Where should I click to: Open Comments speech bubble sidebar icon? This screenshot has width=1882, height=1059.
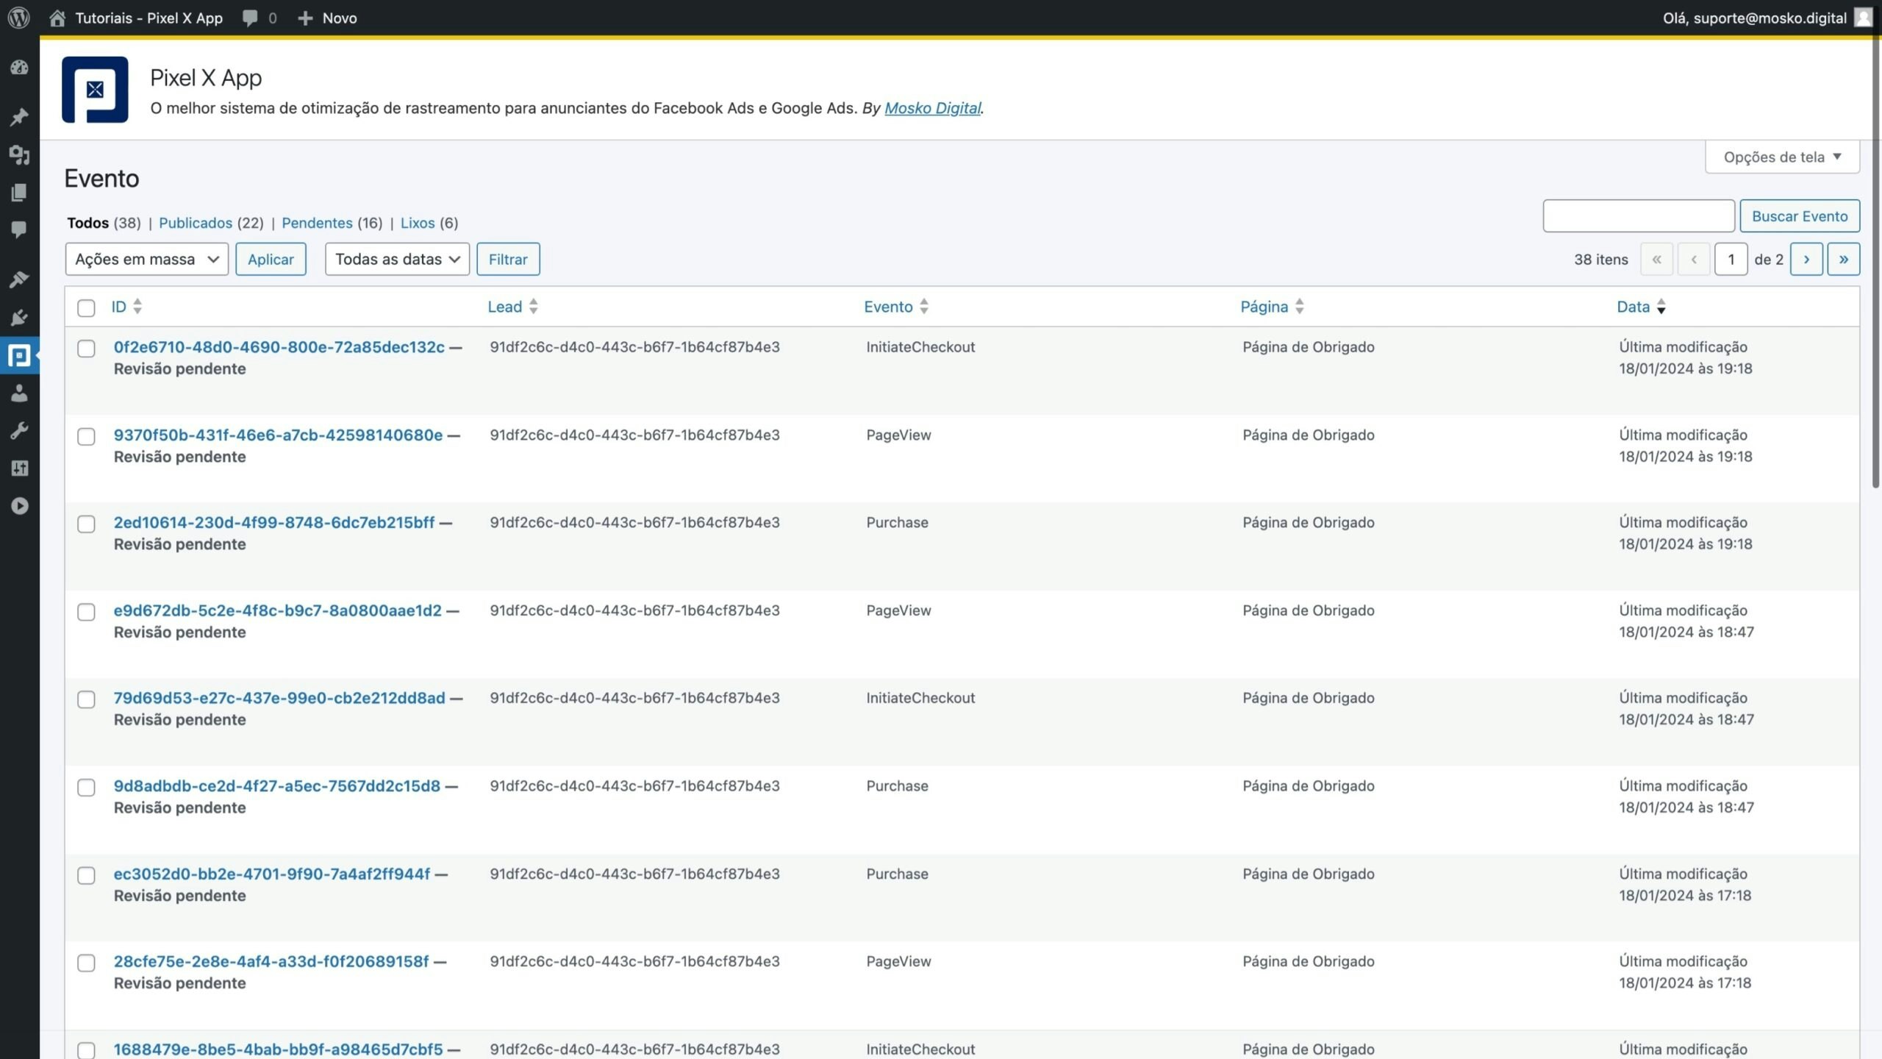click(x=19, y=229)
